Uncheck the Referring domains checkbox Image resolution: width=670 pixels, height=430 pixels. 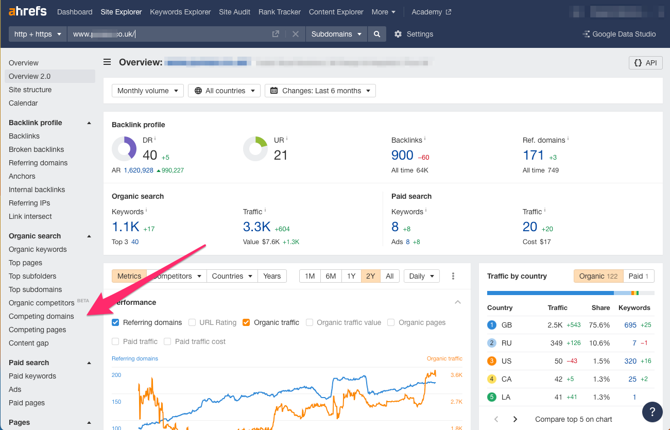115,322
